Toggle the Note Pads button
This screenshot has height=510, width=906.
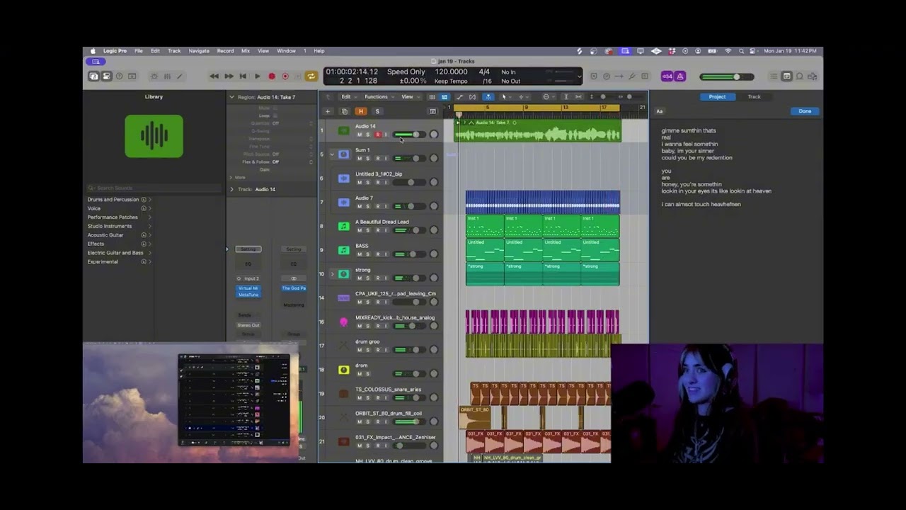click(786, 76)
